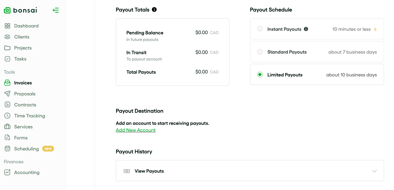Click the Add New Account link
Image resolution: width=394 pixels, height=190 pixels.
[135, 130]
